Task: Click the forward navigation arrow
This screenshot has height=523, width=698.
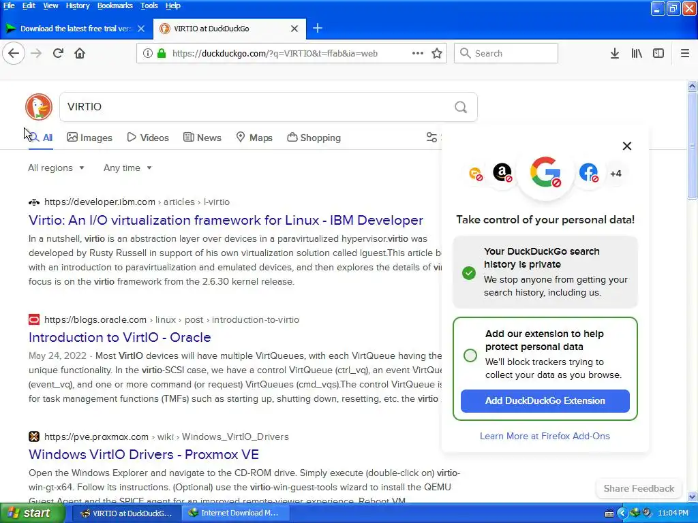Action: (x=36, y=53)
